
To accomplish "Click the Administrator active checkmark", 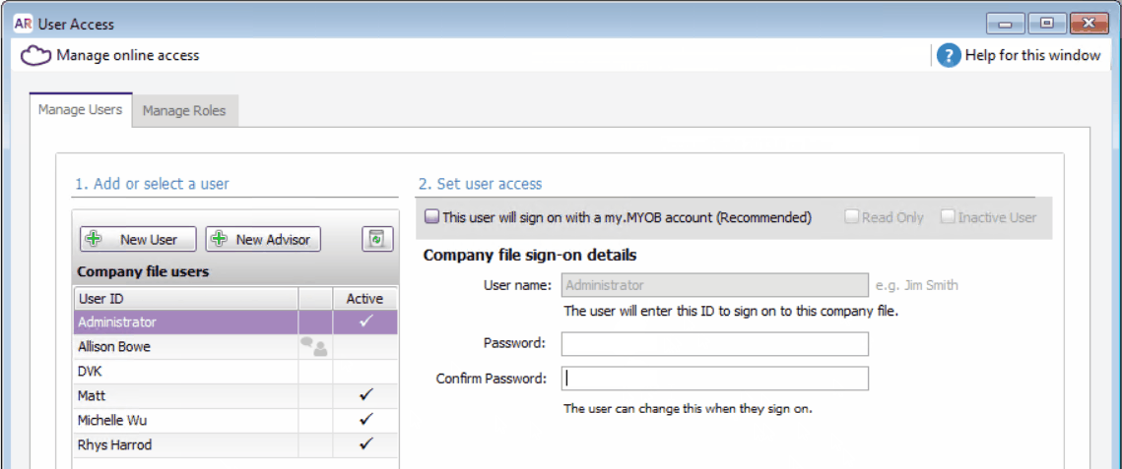I will click(x=364, y=322).
